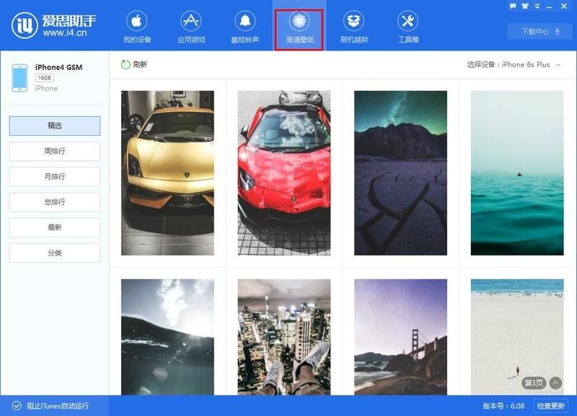The height and width of the screenshot is (416, 577).
Task: Open 工具箱 toolbox section
Action: click(408, 27)
